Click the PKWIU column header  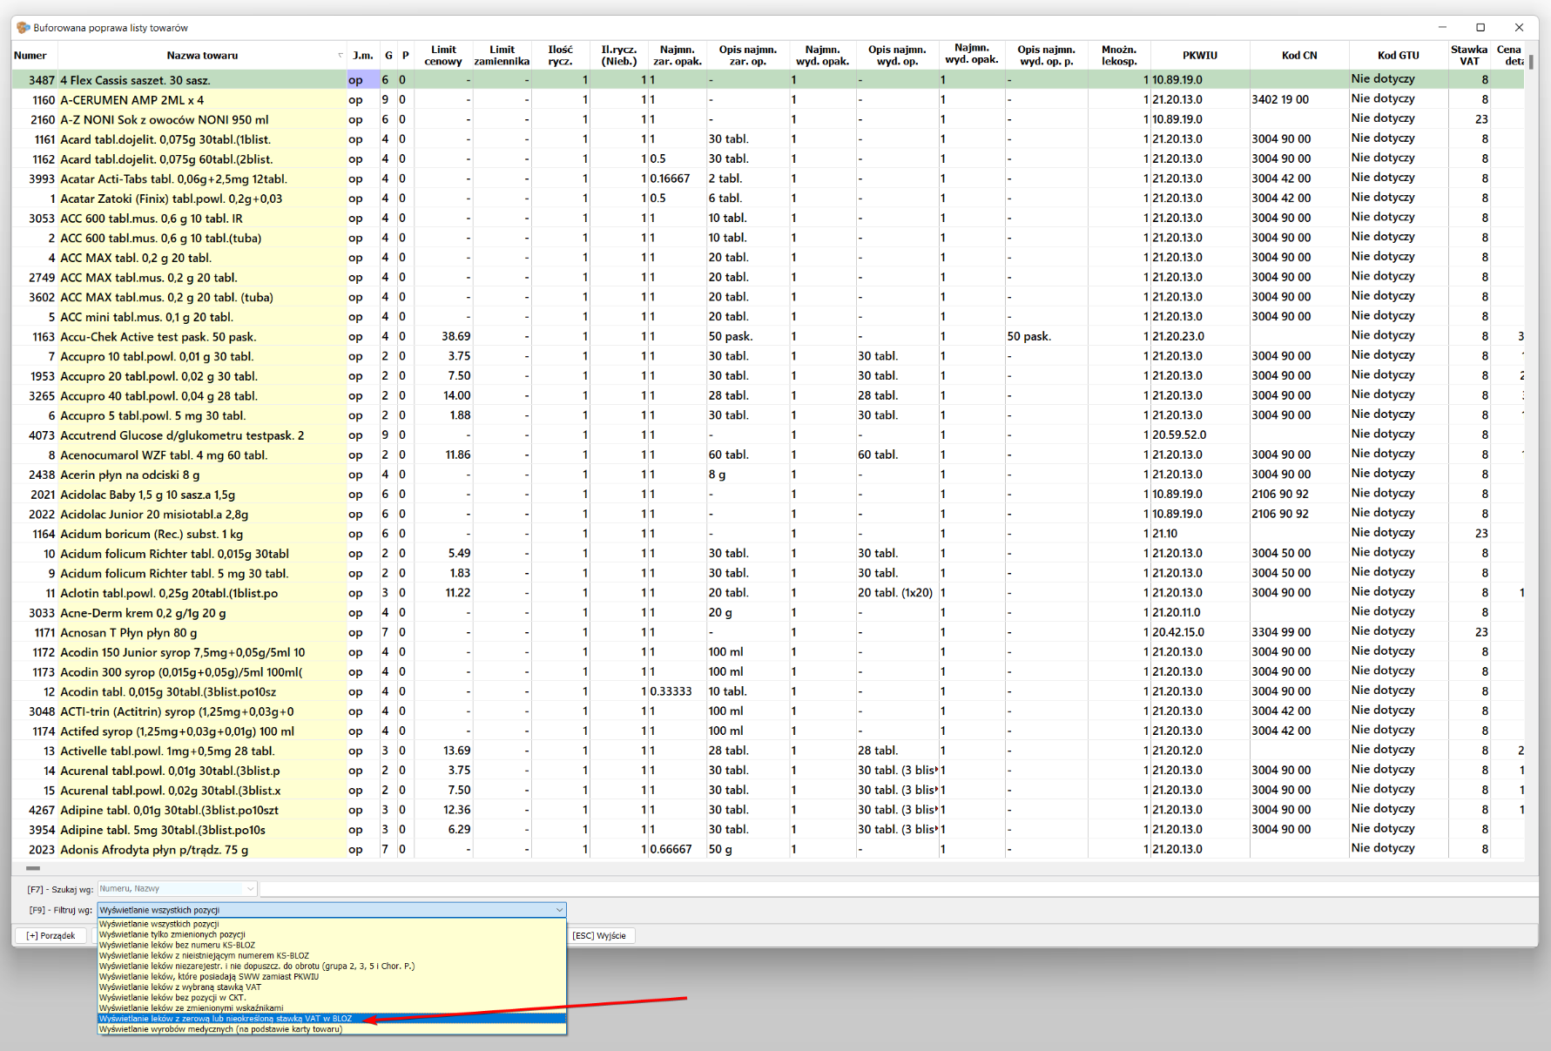point(1200,56)
